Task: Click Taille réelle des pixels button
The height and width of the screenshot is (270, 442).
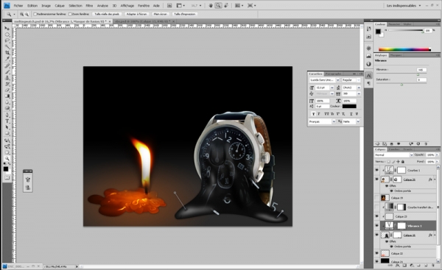Action: click(x=107, y=14)
